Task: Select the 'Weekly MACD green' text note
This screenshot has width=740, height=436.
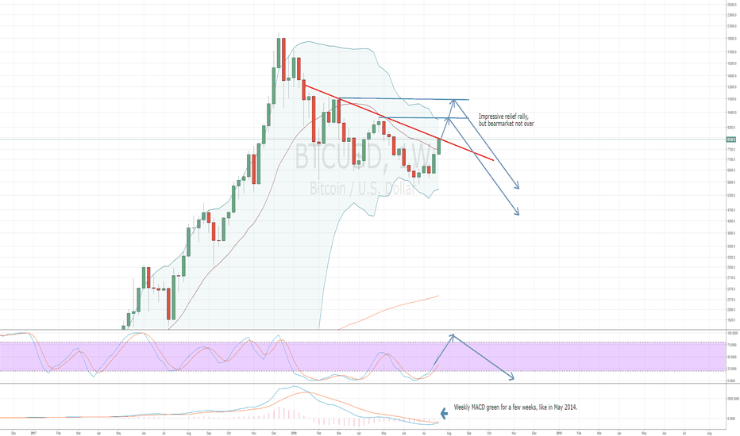Action: [x=515, y=407]
